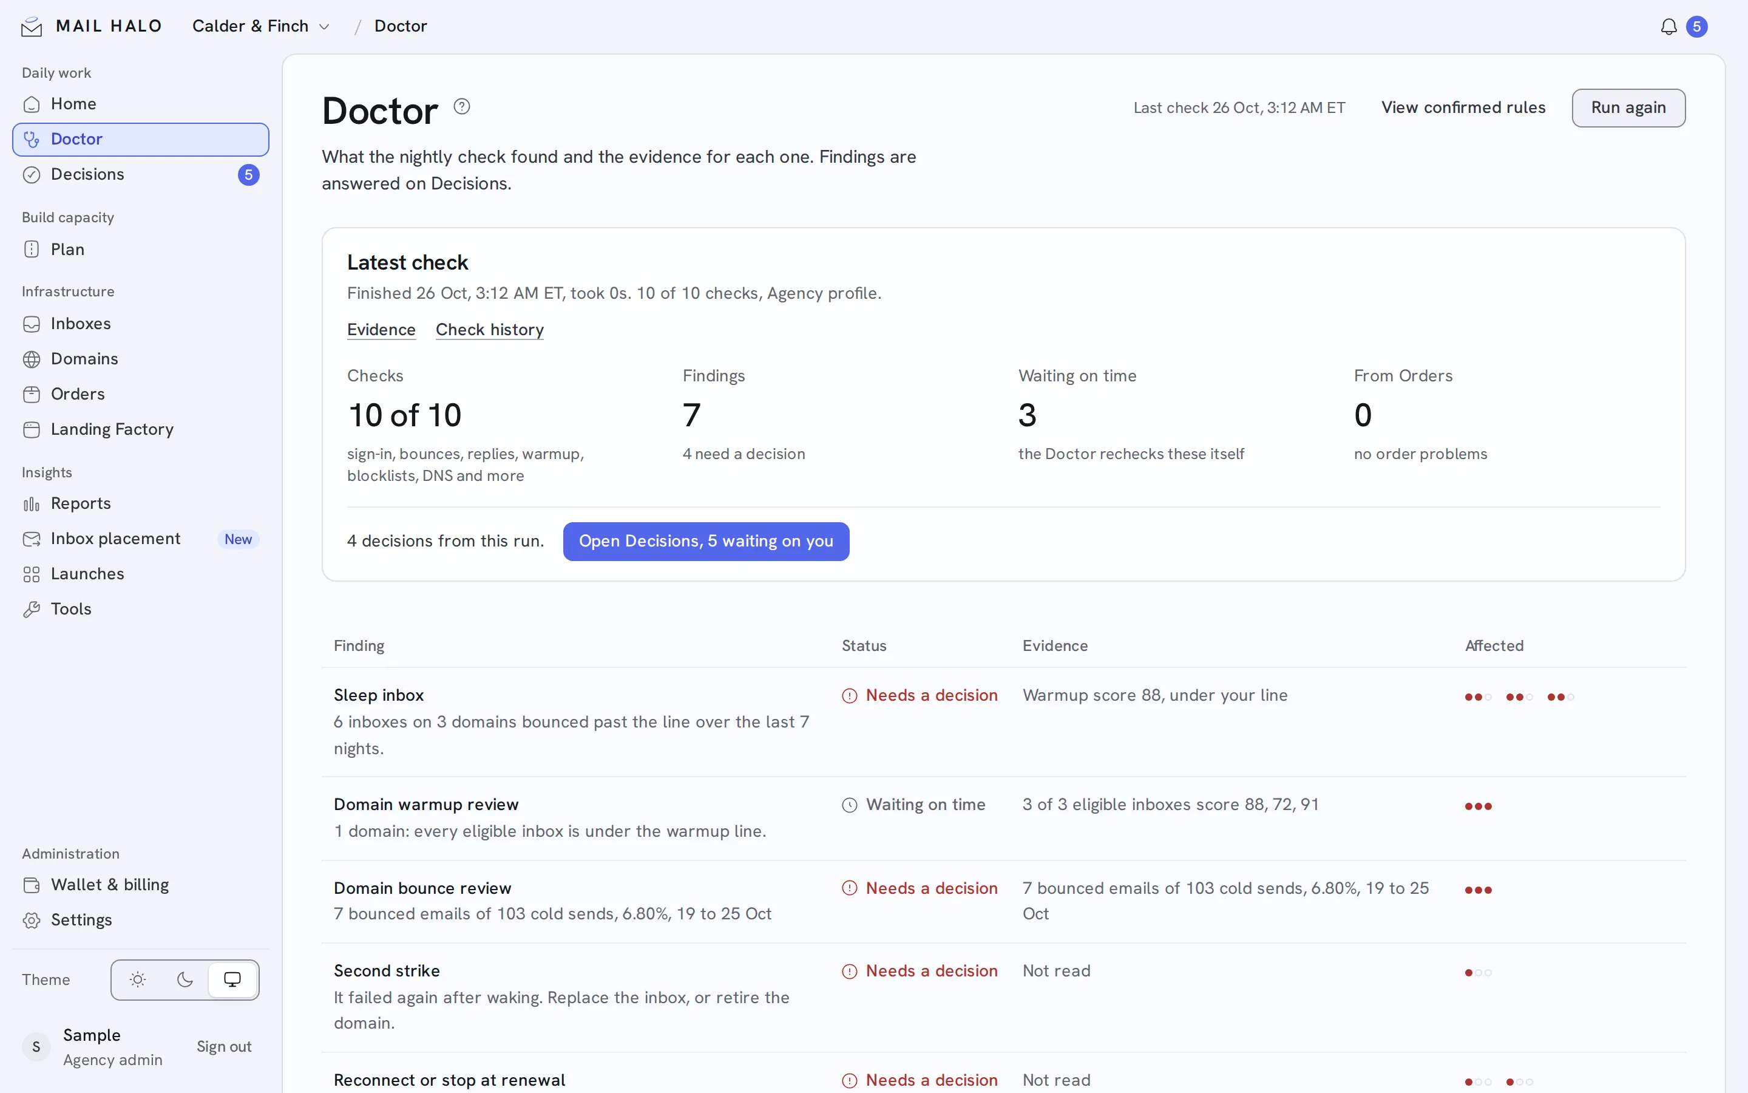
Task: Open the Launches menu item
Action: coord(141,574)
